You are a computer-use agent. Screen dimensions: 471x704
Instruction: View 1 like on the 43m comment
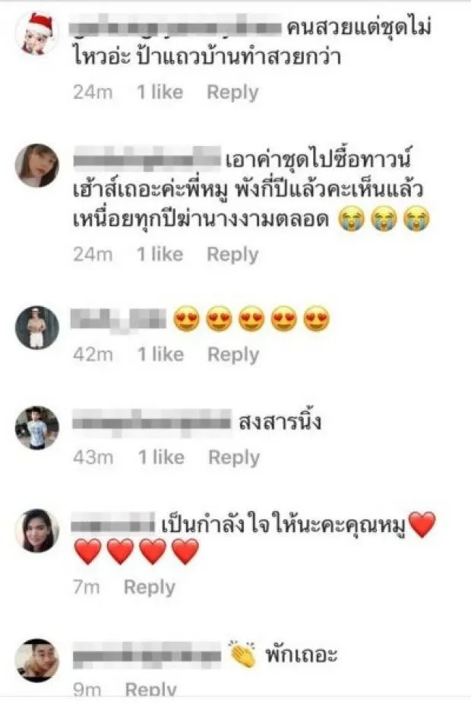coord(162,457)
